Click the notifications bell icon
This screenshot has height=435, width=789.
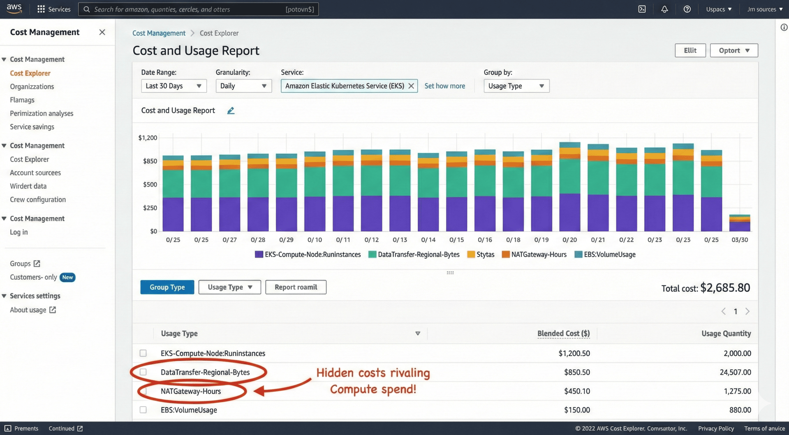point(664,9)
